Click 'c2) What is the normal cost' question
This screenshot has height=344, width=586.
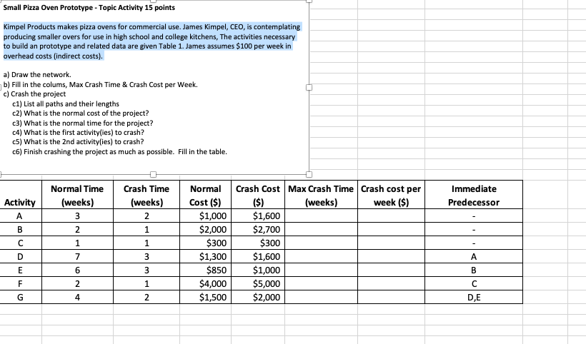[x=80, y=113]
